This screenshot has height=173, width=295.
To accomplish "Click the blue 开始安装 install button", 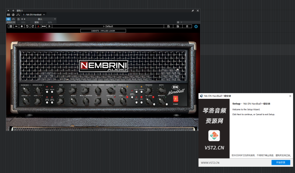I will 281,162.
